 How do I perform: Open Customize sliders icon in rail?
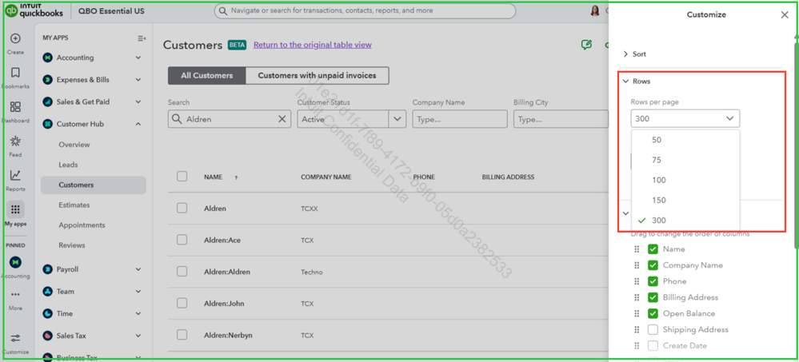coord(15,339)
